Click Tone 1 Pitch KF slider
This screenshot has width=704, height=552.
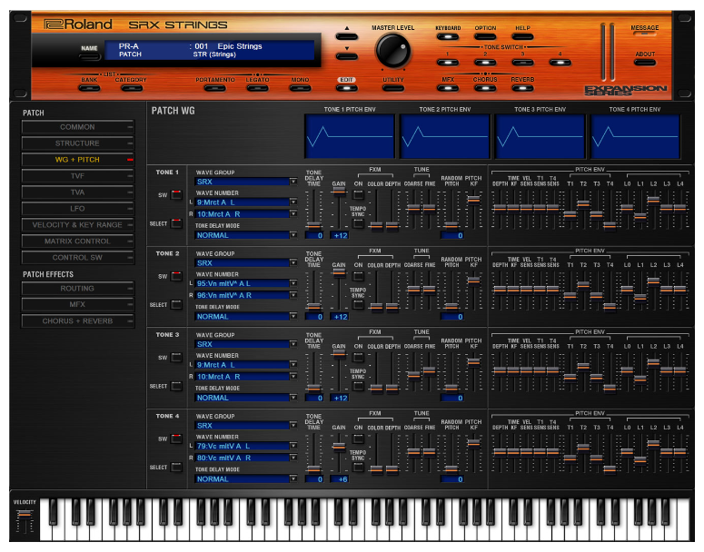(x=473, y=199)
